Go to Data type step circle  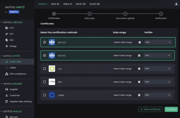click(89, 14)
